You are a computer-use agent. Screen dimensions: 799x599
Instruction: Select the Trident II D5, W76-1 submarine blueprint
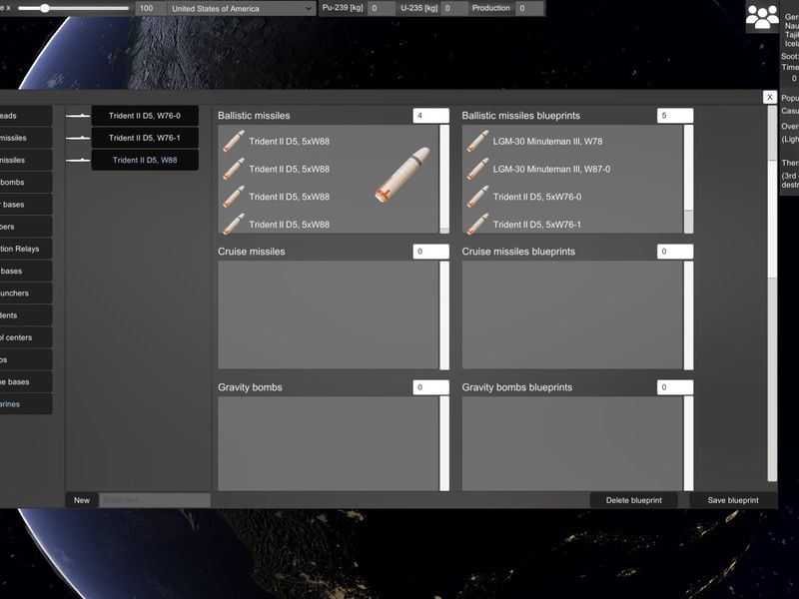point(145,138)
